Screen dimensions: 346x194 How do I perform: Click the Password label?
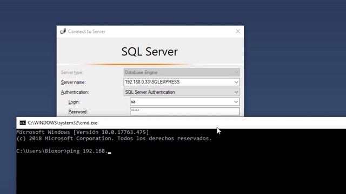click(78, 112)
